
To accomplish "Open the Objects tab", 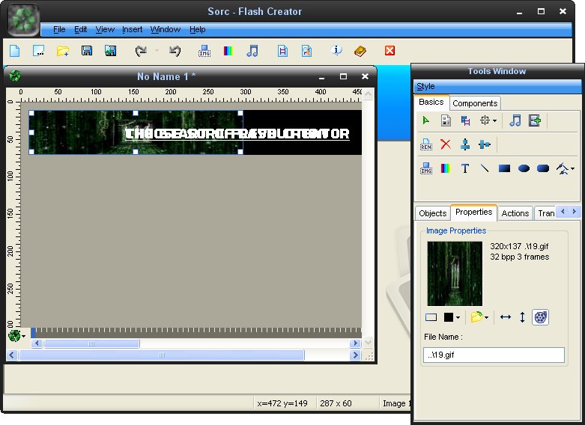I will point(432,213).
